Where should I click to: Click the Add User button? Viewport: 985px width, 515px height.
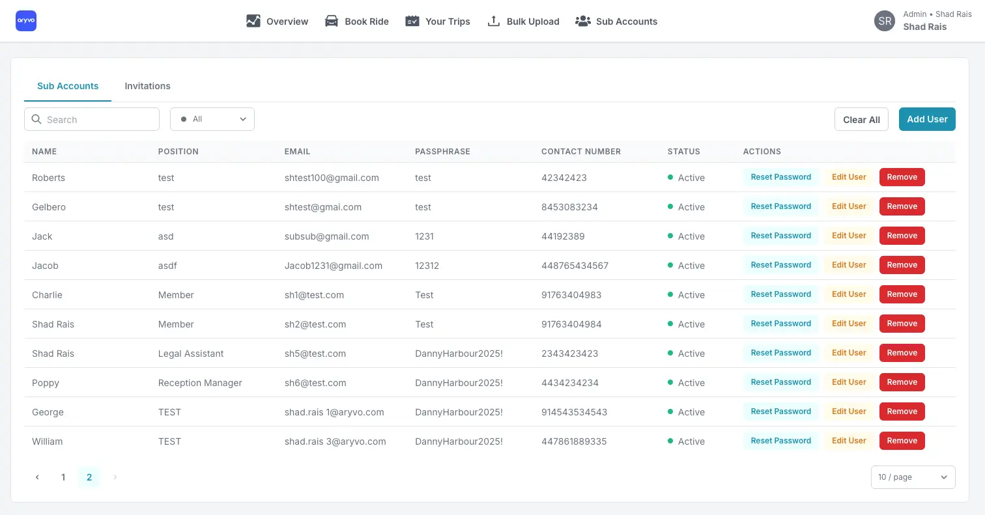(927, 119)
